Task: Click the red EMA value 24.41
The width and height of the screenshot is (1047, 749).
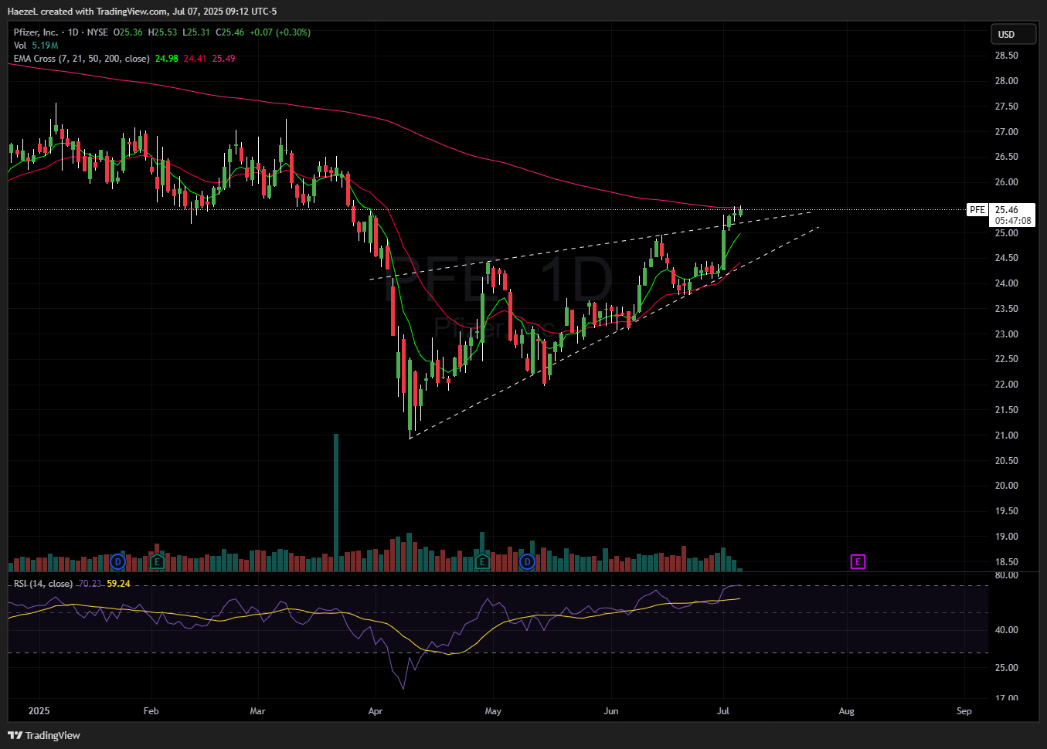Action: click(x=195, y=59)
